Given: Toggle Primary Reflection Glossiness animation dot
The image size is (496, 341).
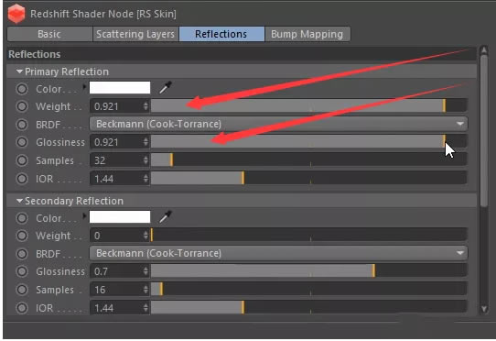Looking at the screenshot, I should 22,142.
